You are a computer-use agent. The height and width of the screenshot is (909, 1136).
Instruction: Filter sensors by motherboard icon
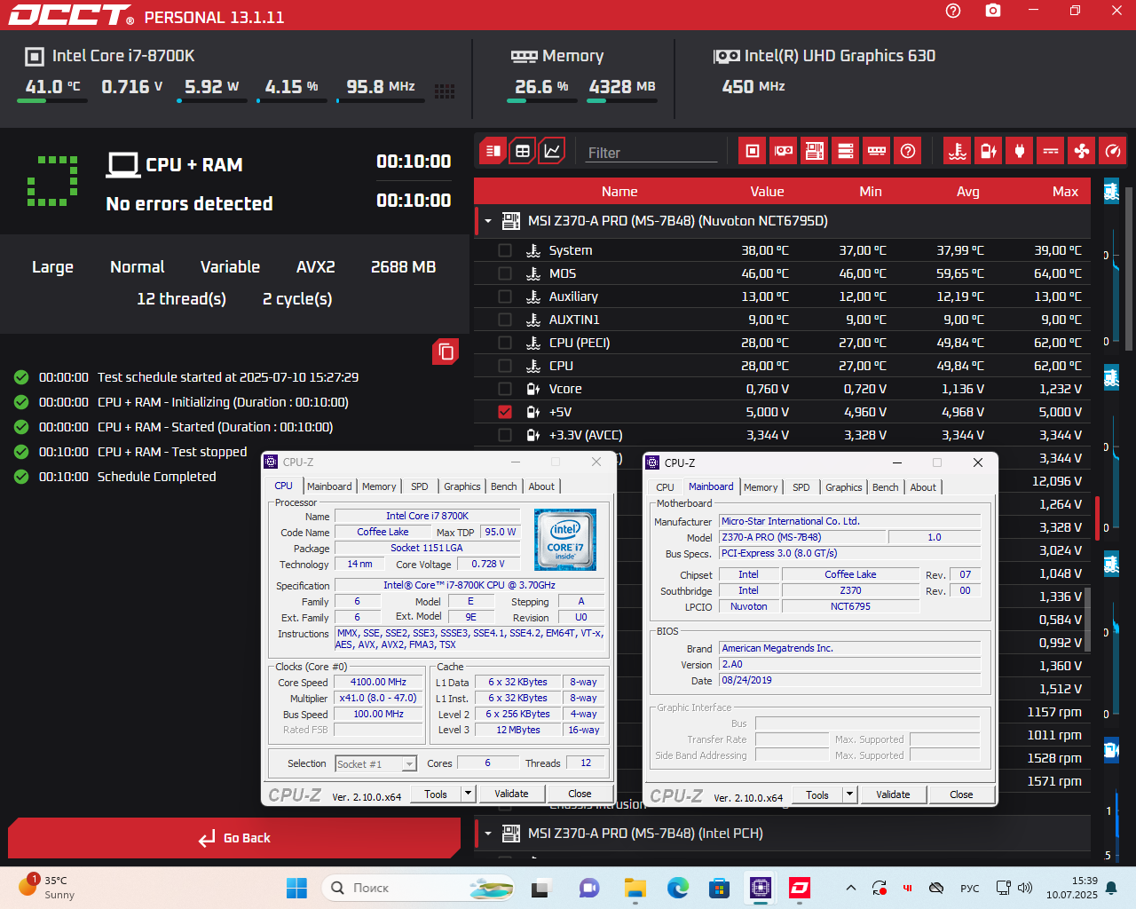point(815,151)
